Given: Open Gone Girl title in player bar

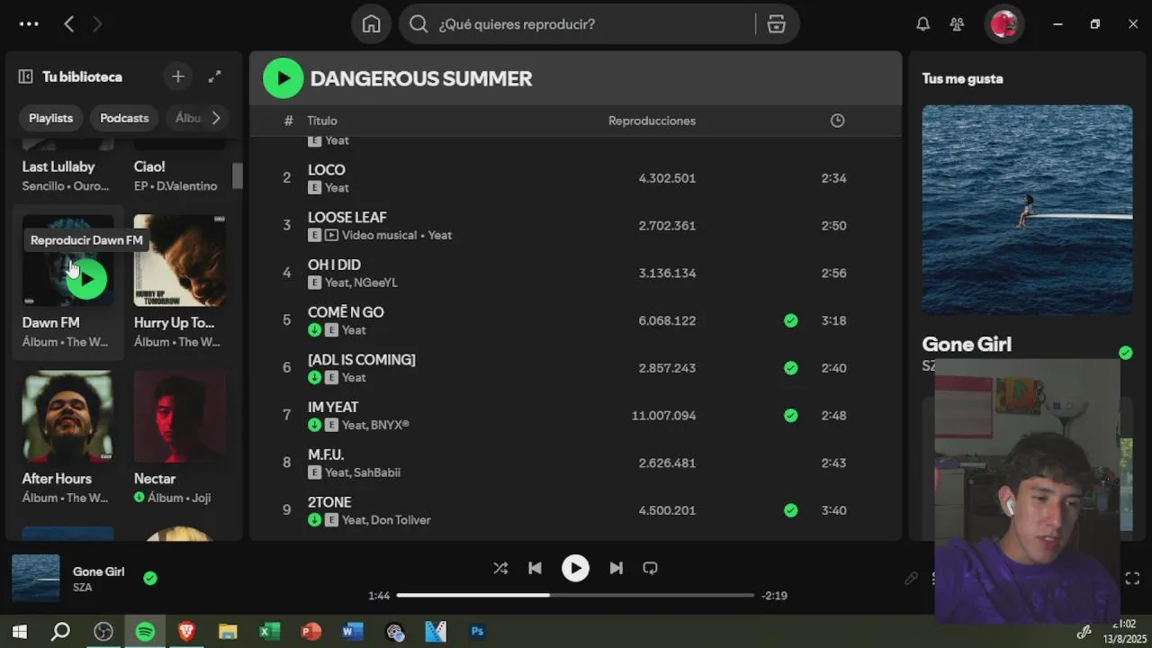Looking at the screenshot, I should pos(99,571).
